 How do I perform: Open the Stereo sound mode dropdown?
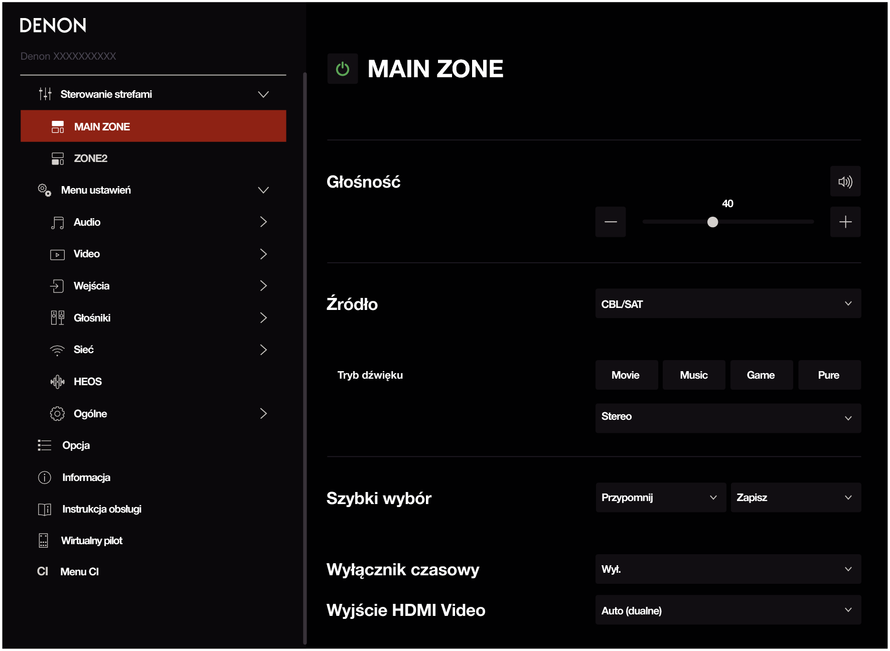coord(728,418)
